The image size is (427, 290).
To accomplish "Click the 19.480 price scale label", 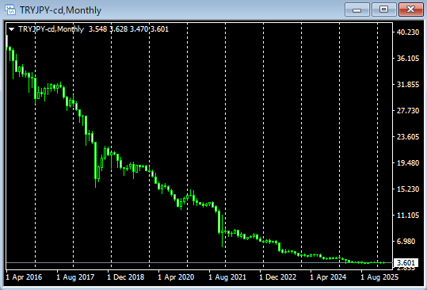I will pyautogui.click(x=408, y=163).
